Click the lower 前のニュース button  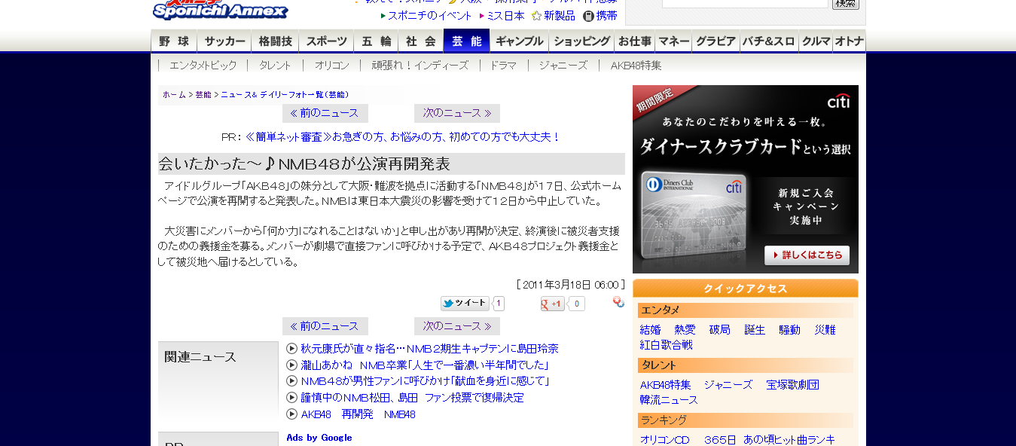pos(325,326)
